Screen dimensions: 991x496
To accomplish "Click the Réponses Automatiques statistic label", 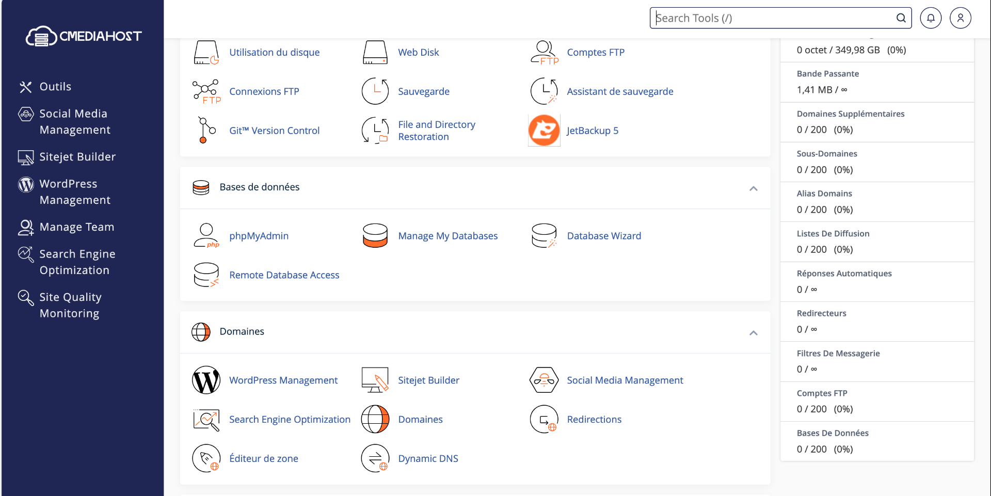I will (x=844, y=274).
